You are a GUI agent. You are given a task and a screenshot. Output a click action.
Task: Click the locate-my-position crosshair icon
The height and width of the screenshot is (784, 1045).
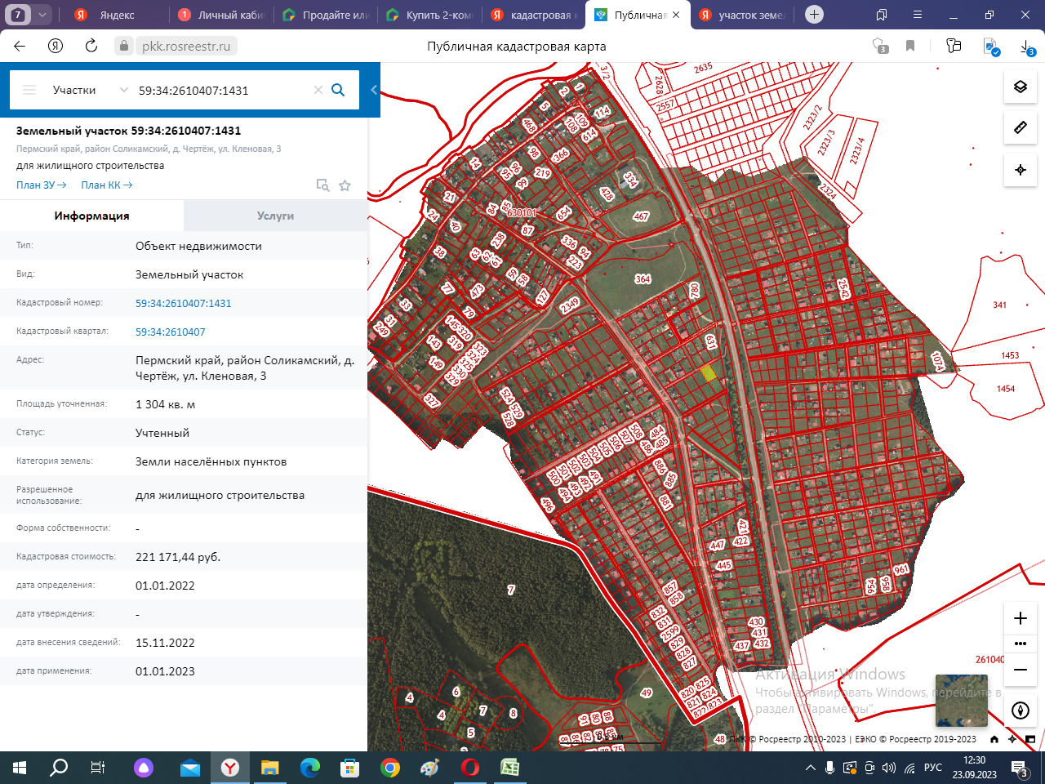[x=1020, y=170]
